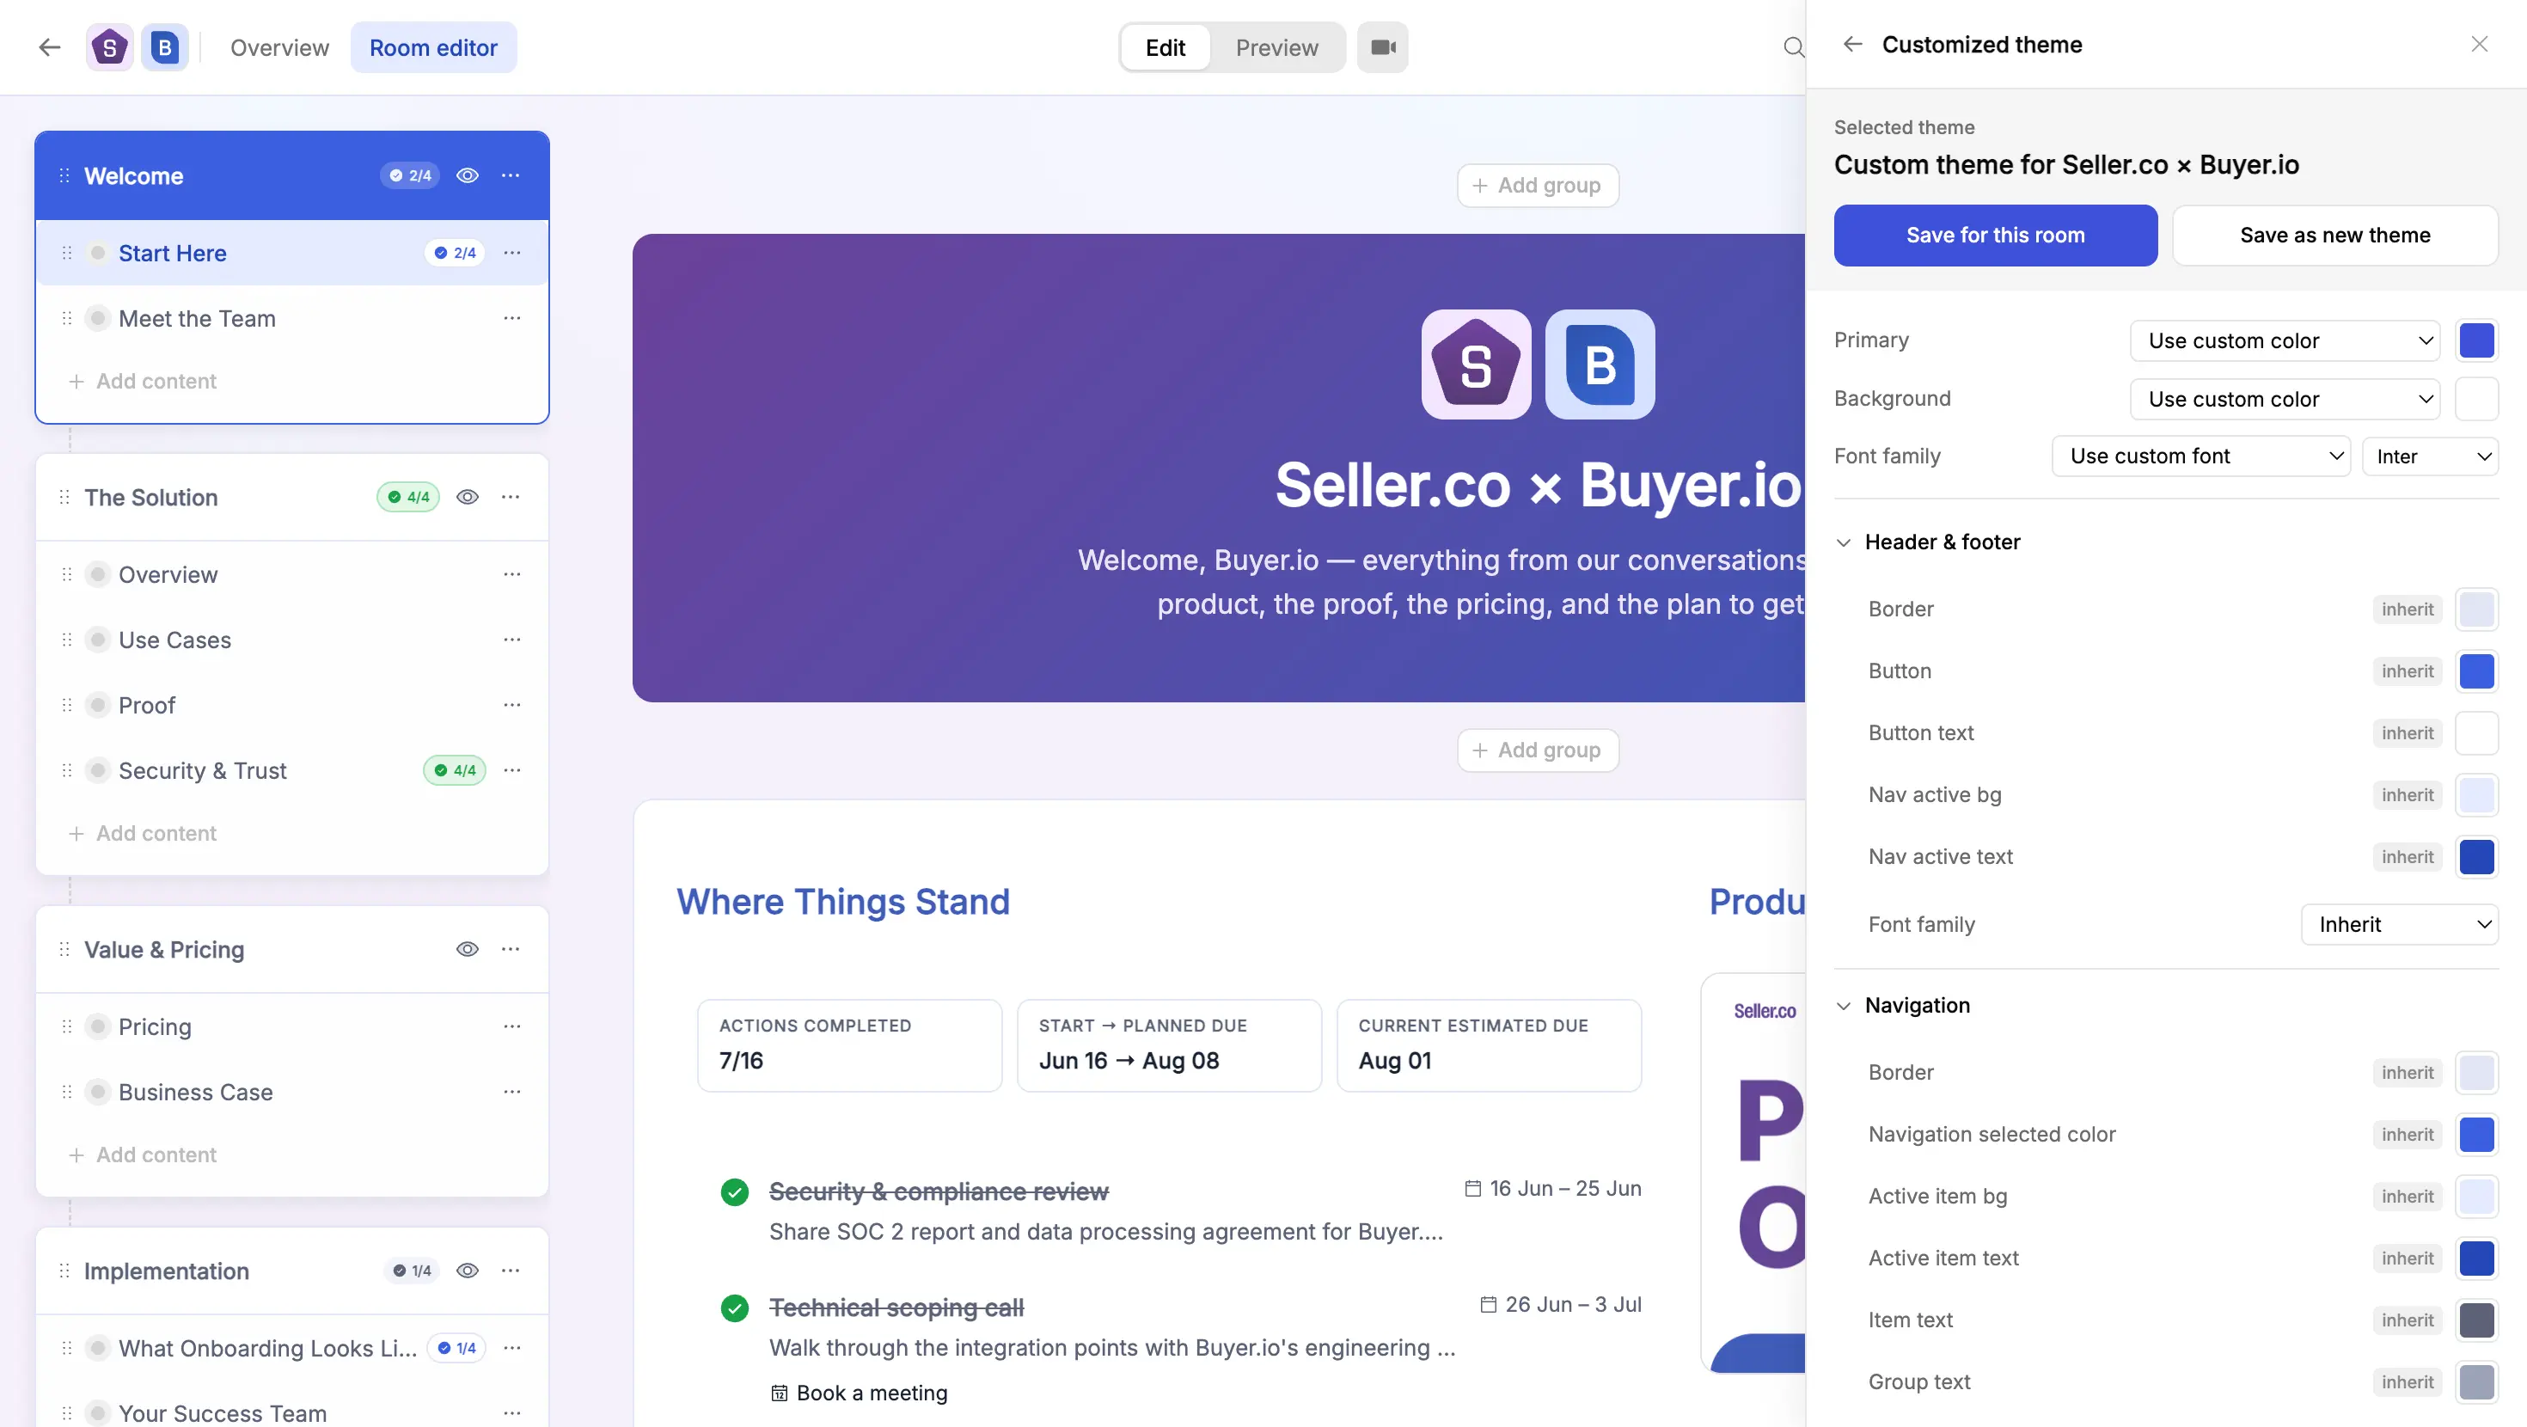Open more options for The Solution group
This screenshot has width=2527, height=1427.
[510, 497]
